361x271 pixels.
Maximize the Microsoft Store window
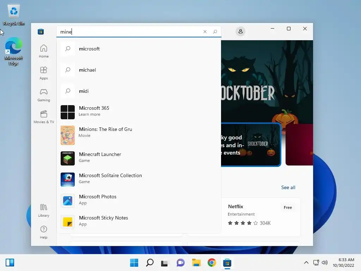[289, 29]
